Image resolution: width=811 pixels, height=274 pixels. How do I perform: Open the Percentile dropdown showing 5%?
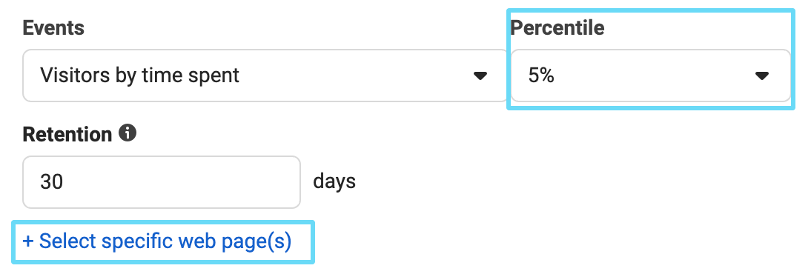651,76
